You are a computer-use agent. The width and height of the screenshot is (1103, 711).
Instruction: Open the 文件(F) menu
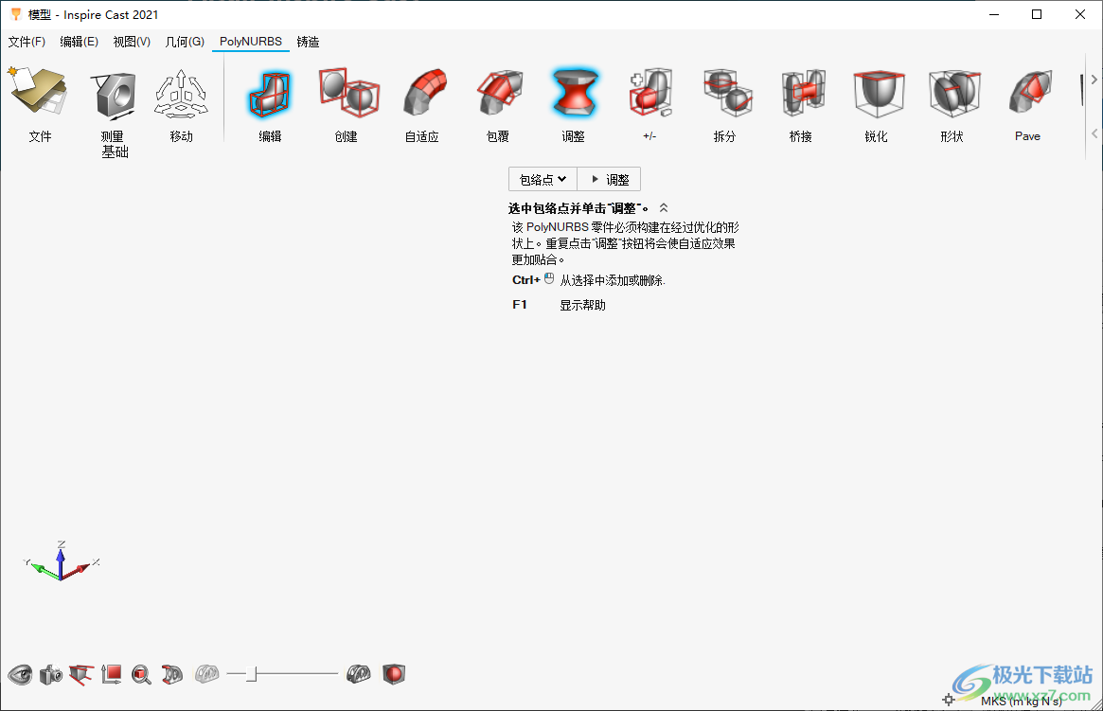point(27,42)
